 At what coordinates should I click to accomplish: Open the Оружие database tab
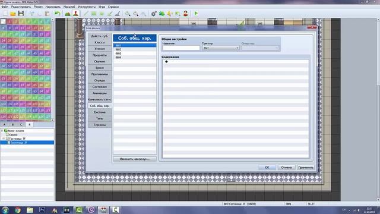coord(100,61)
